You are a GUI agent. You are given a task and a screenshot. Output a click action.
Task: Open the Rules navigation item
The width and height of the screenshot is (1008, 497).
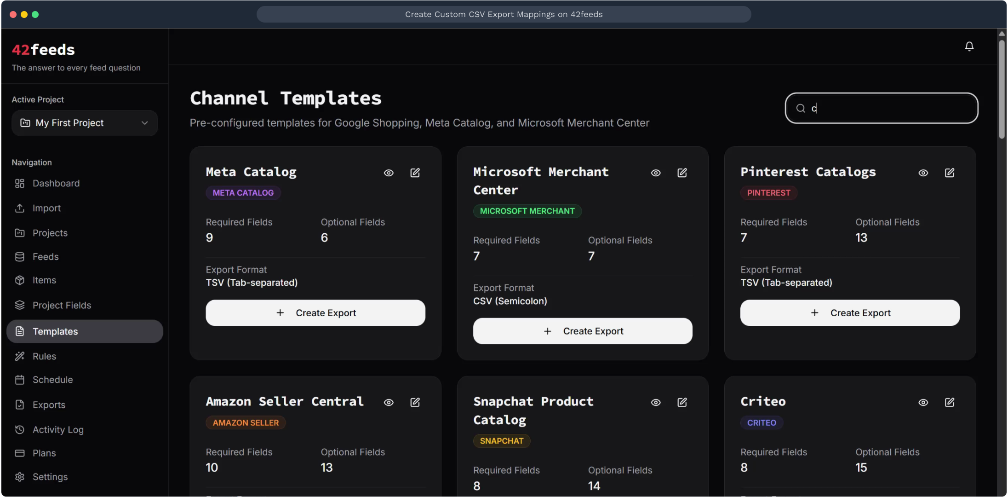[x=44, y=356]
